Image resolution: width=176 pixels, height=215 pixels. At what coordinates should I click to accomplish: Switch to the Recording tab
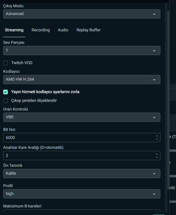click(x=41, y=30)
